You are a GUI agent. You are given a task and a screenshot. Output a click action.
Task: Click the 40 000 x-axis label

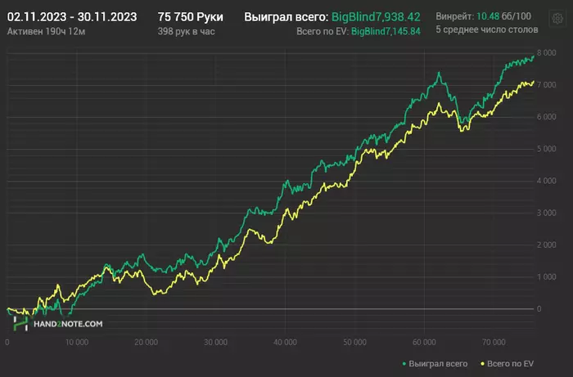point(285,343)
